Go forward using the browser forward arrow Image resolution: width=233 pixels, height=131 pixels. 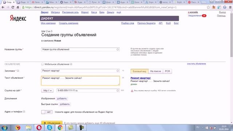(8, 7)
